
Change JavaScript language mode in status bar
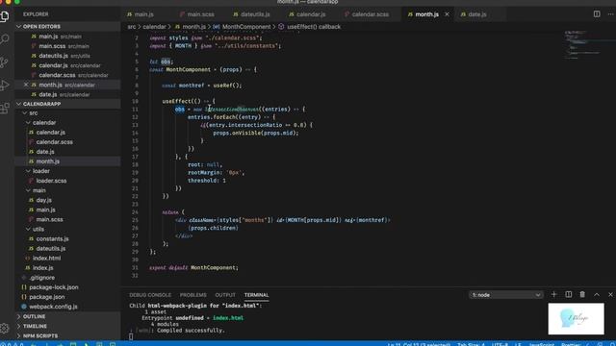click(541, 344)
